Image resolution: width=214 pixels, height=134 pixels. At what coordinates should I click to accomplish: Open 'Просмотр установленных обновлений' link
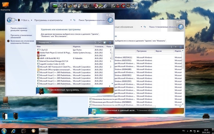click(21, 36)
